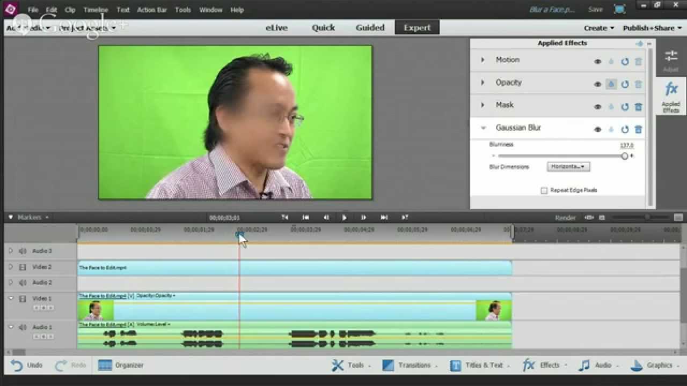This screenshot has height=386, width=687.
Task: Open the Clip menu
Action: click(70, 10)
